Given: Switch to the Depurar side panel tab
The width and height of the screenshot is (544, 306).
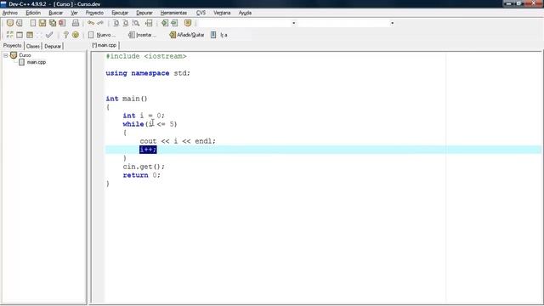Looking at the screenshot, I should click(53, 46).
